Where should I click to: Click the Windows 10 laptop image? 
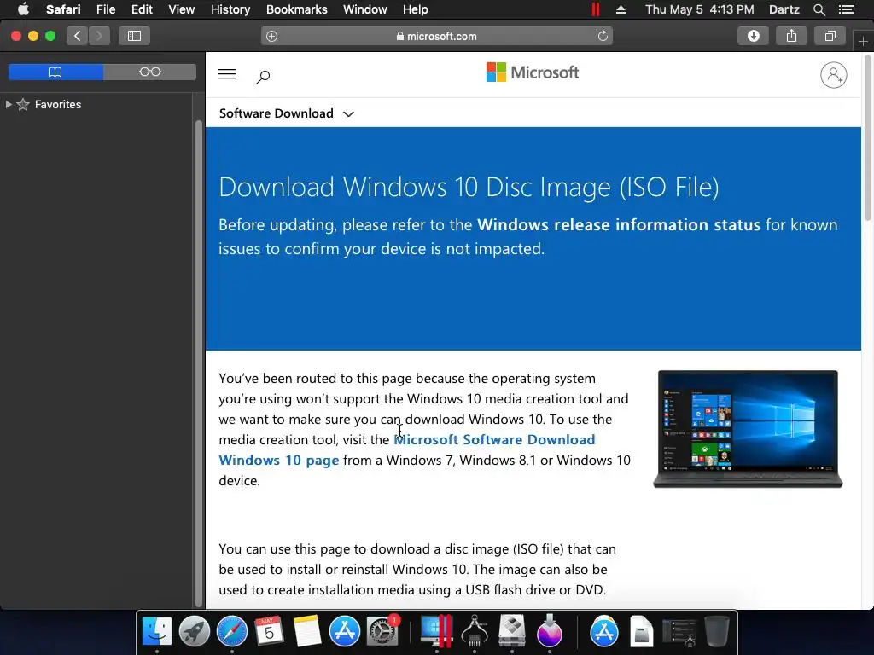(748, 429)
